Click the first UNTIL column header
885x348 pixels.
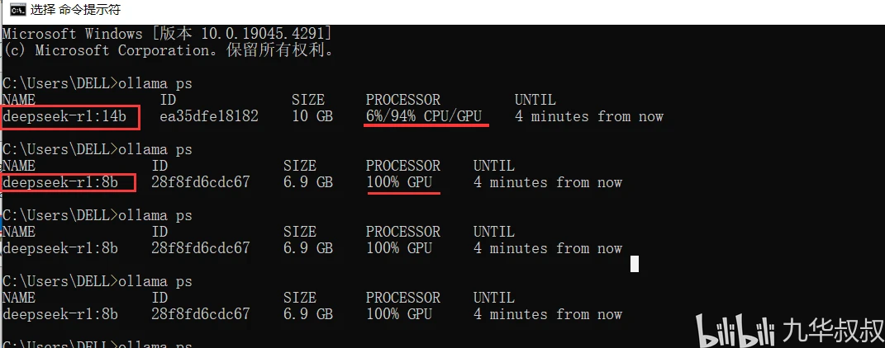click(535, 100)
